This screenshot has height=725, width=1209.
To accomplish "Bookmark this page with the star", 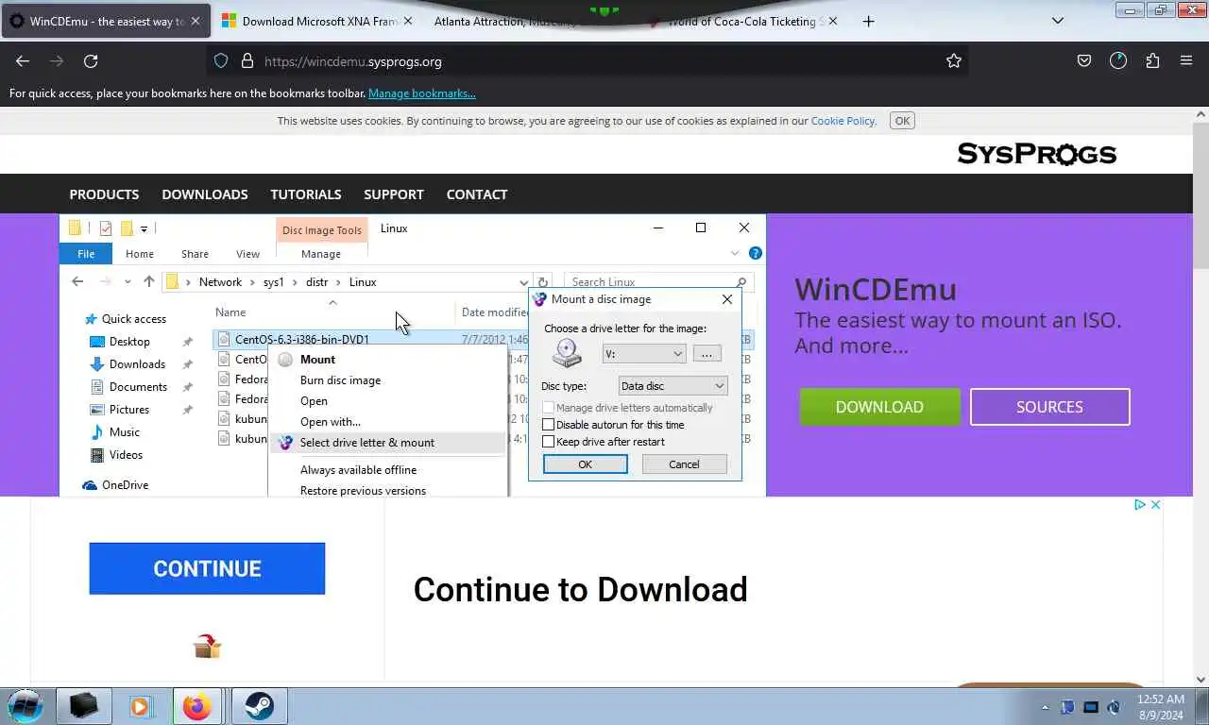I will (x=954, y=60).
